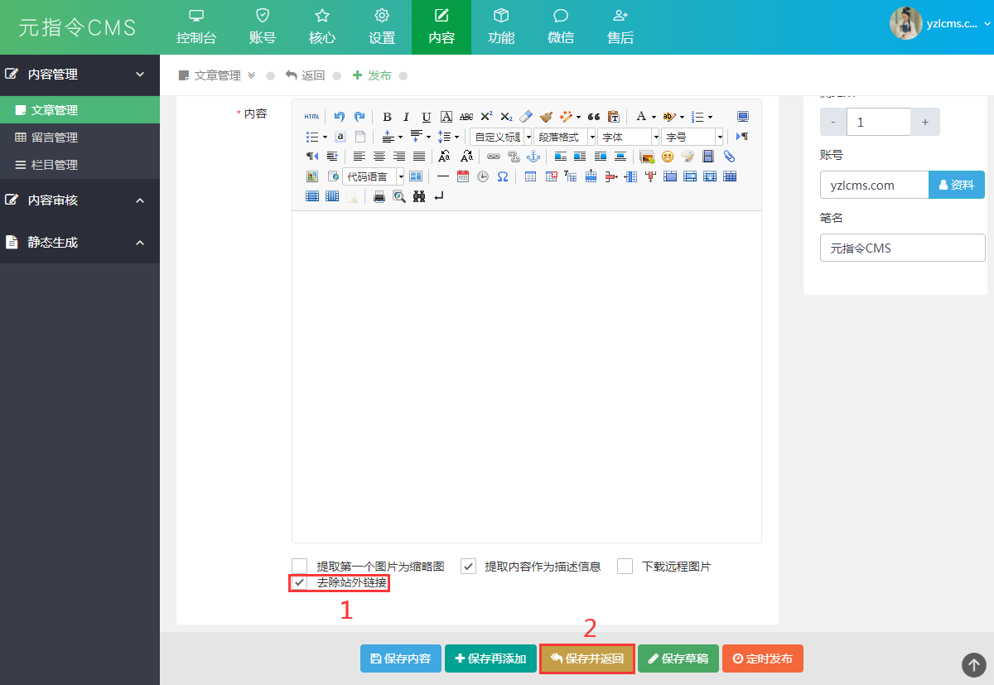Click the preview magnifier icon
This screenshot has height=685, width=994.
pyautogui.click(x=399, y=196)
